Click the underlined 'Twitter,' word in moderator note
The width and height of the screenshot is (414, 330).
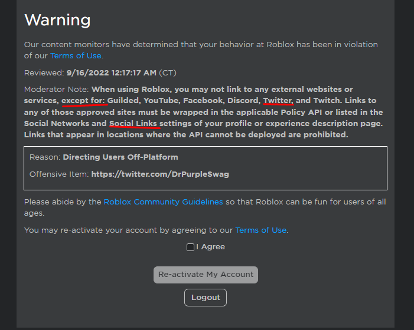(x=278, y=101)
